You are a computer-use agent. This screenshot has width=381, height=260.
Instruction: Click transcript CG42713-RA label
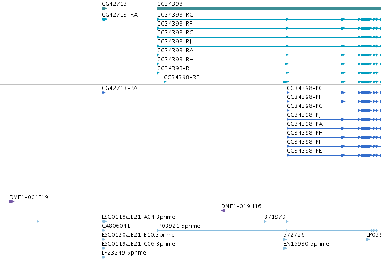[x=120, y=15]
